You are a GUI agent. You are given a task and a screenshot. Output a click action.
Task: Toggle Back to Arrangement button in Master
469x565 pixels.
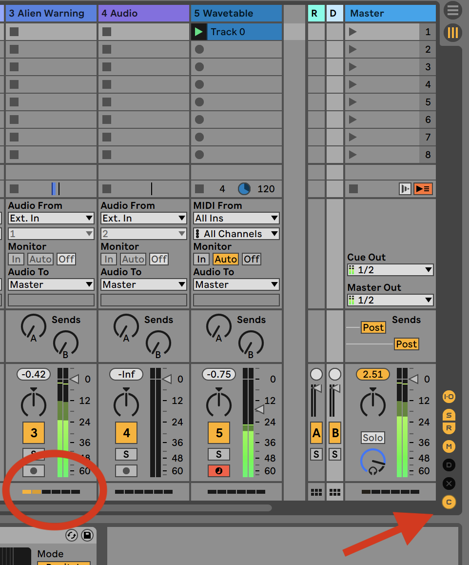423,189
